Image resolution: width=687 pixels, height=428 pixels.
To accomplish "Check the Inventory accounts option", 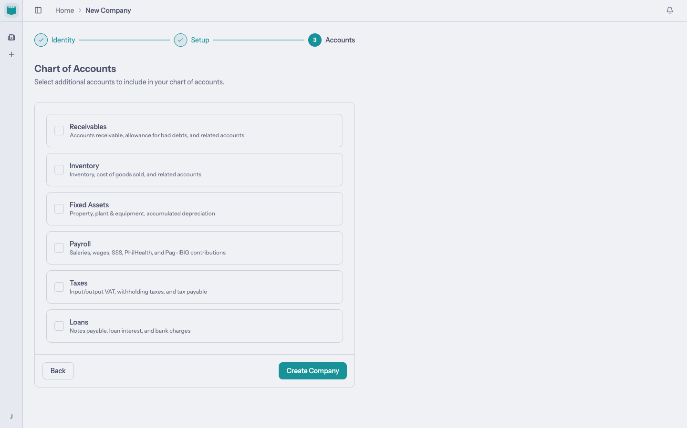I will (59, 169).
